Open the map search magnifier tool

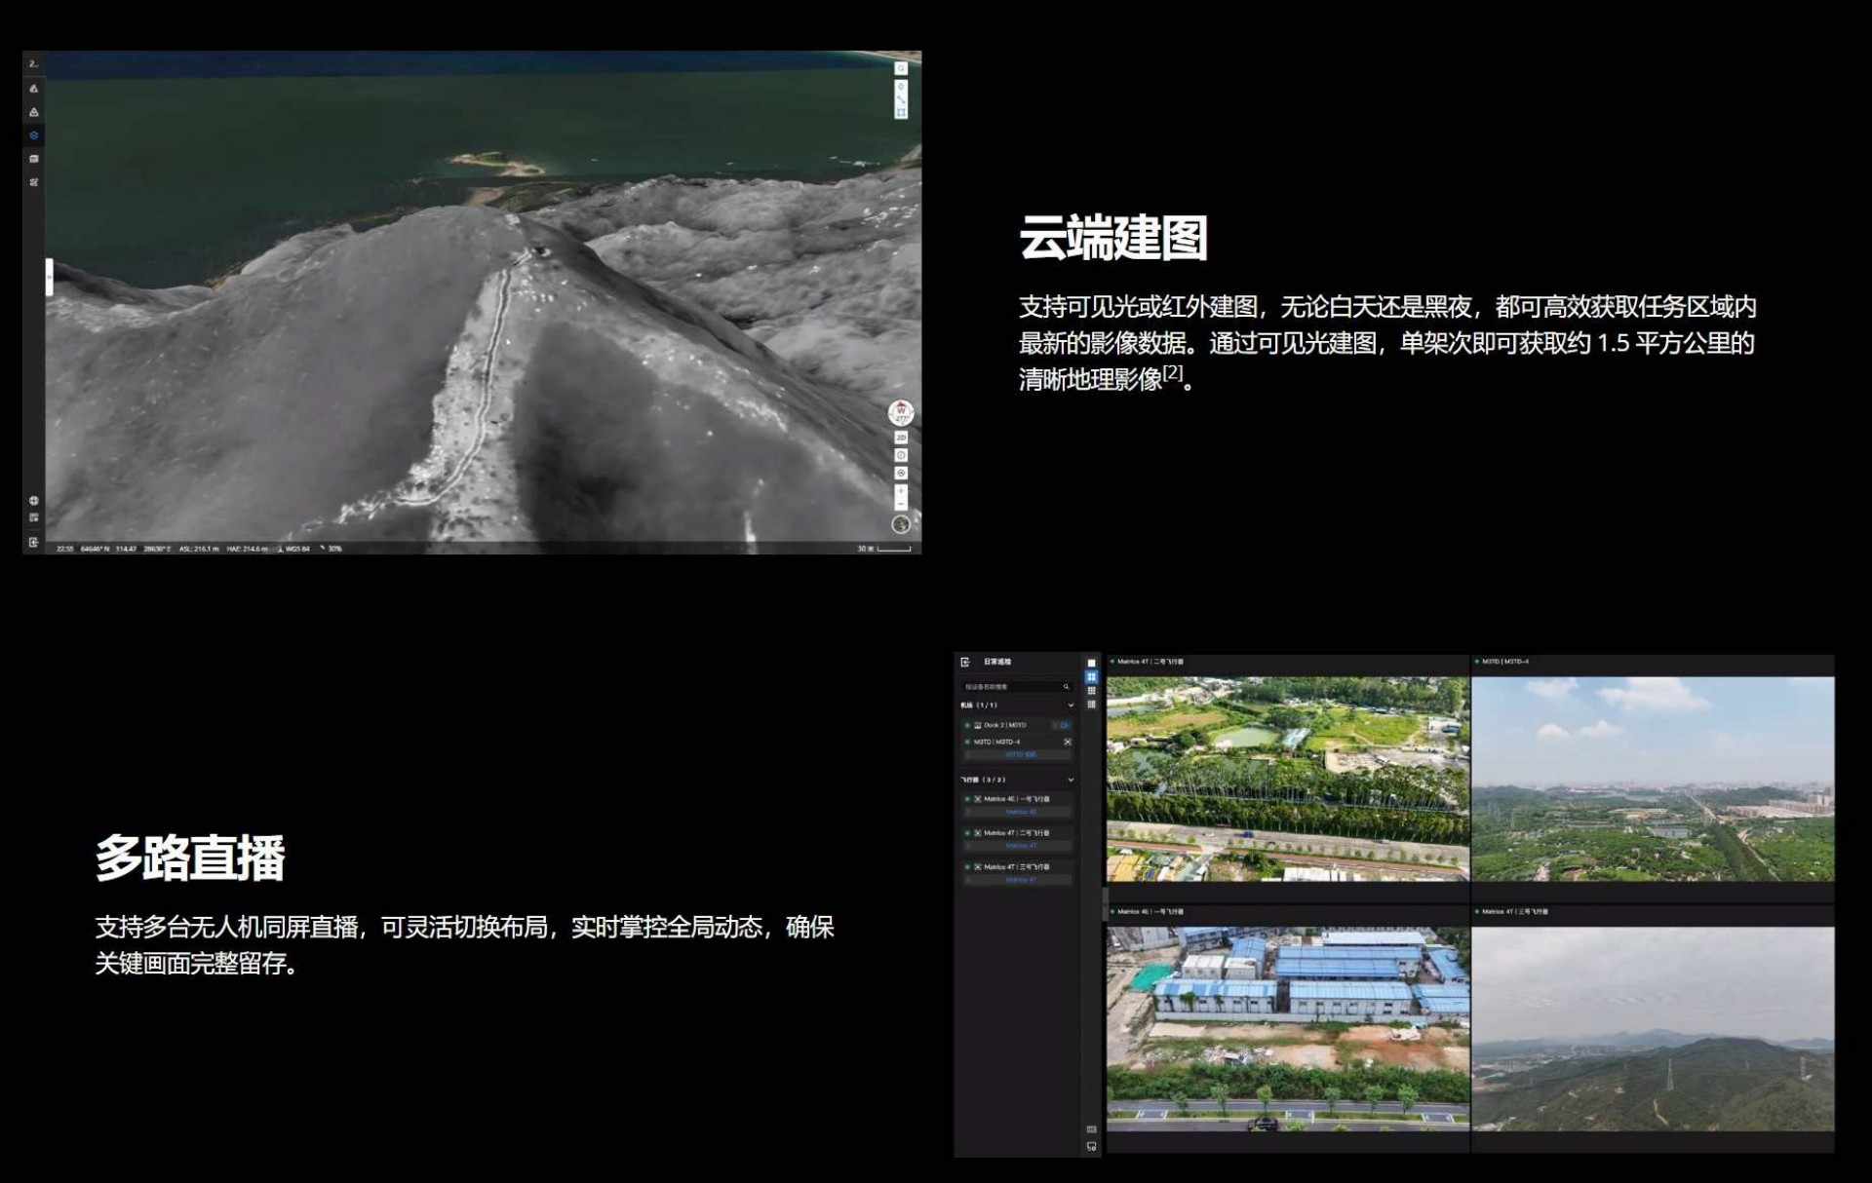tap(901, 69)
